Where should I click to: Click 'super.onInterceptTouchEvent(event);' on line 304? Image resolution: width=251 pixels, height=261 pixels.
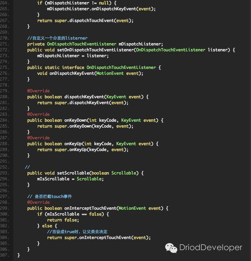coord(107,238)
